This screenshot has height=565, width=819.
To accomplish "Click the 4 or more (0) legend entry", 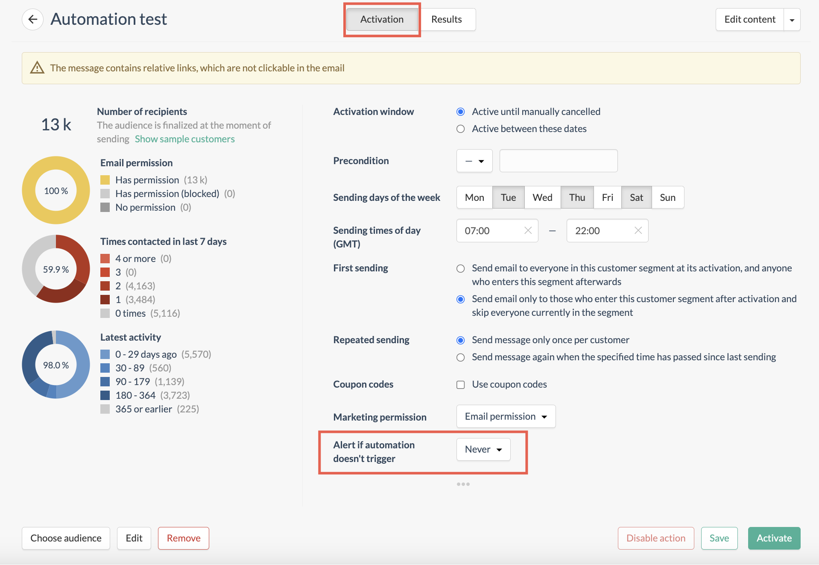I will coord(136,259).
